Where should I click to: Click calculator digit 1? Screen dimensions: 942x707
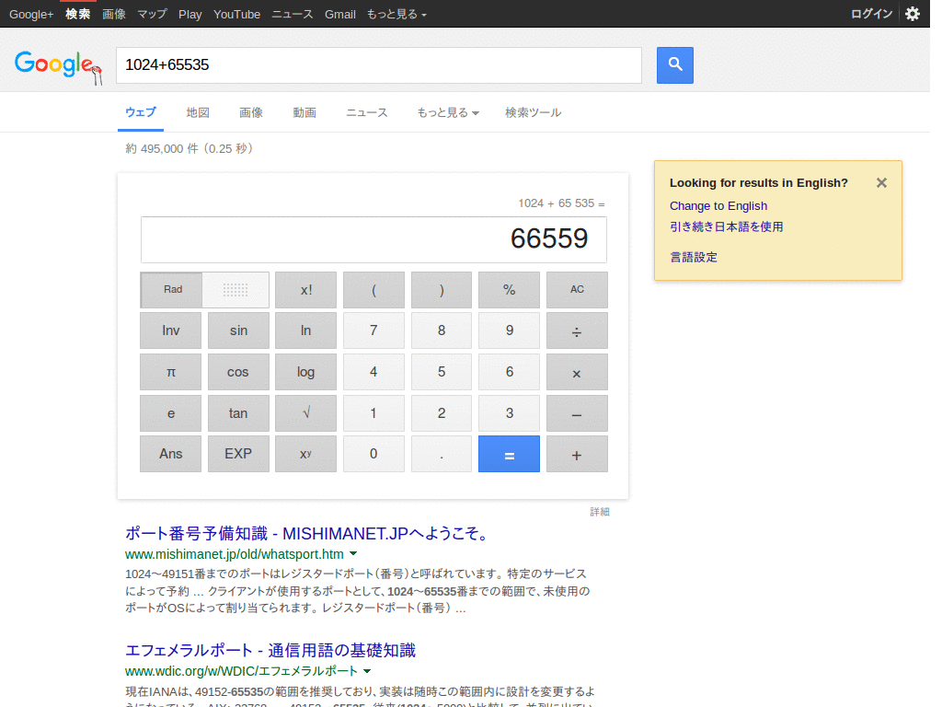pyautogui.click(x=373, y=413)
